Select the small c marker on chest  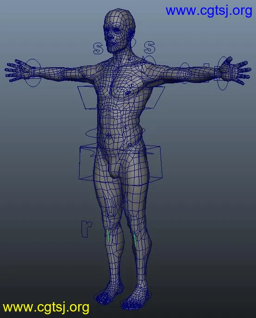(132, 85)
